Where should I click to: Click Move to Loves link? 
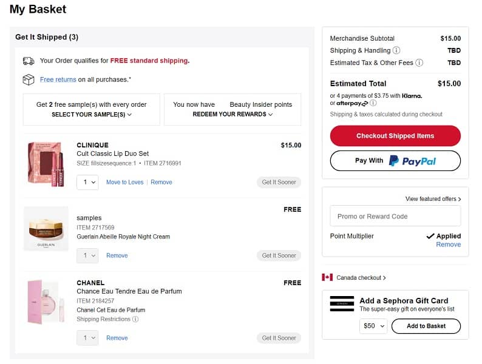point(124,182)
